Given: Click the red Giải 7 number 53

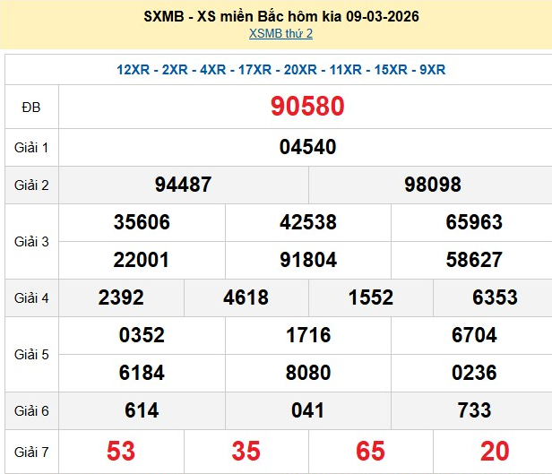Looking at the screenshot, I should 121,451.
